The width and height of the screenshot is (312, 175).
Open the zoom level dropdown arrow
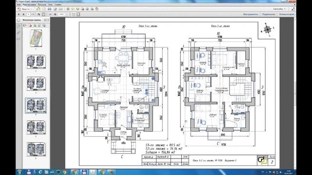point(67,14)
